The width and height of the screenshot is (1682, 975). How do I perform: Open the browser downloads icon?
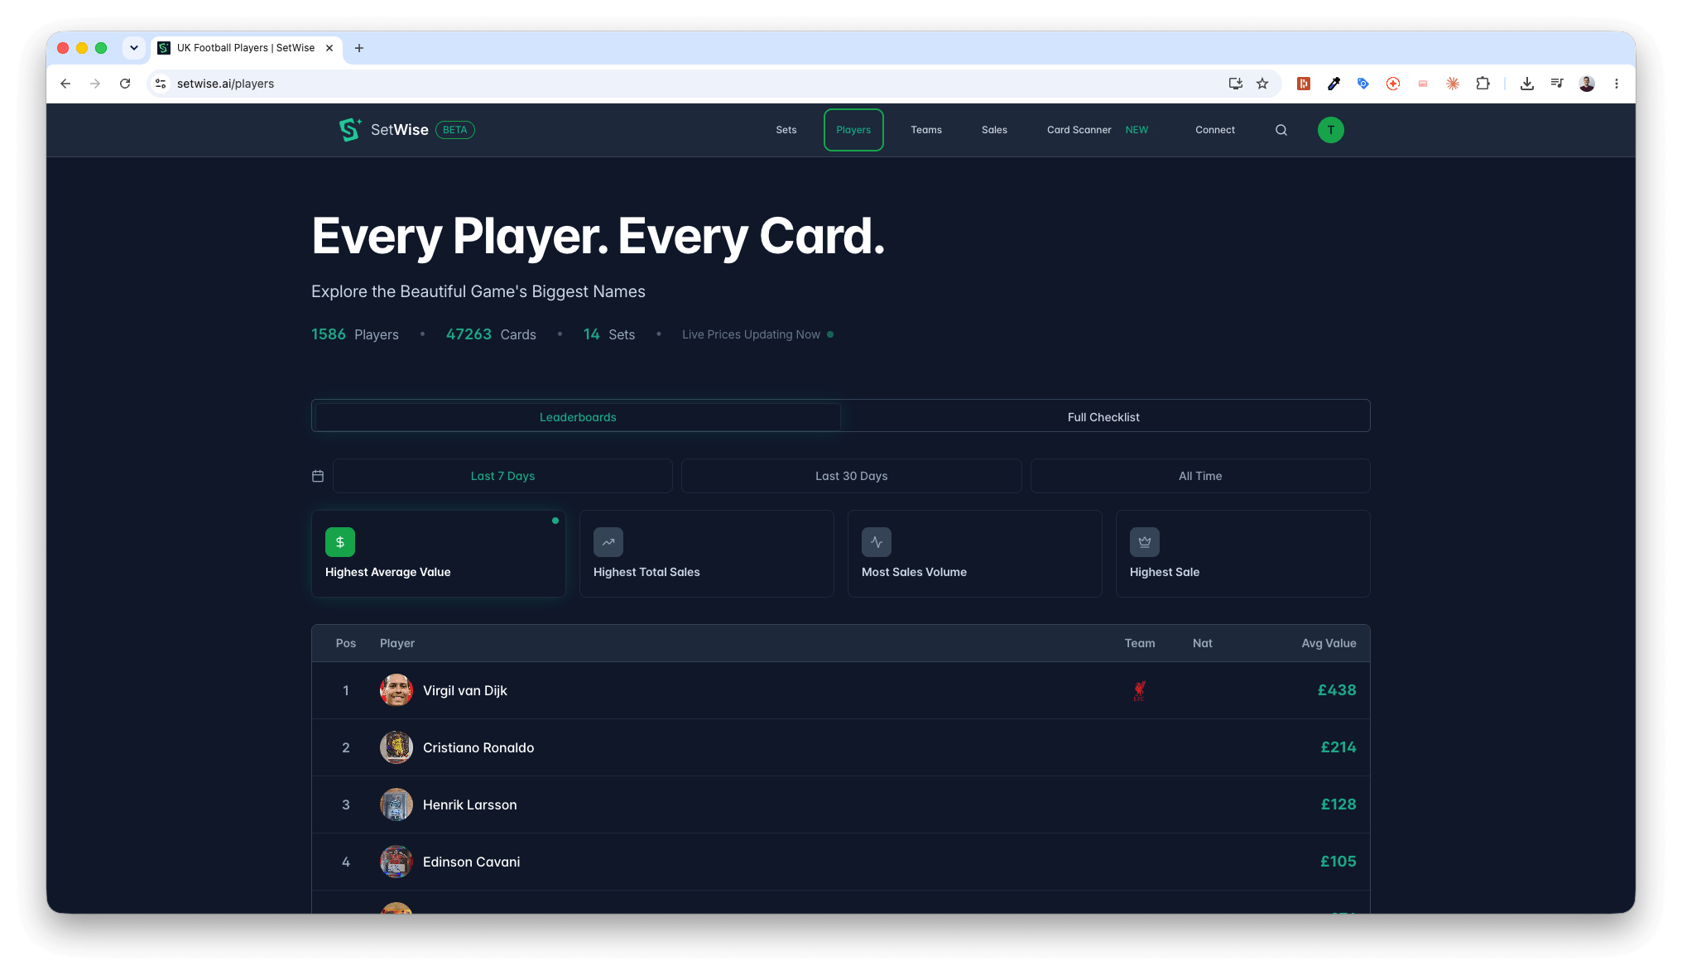[x=1527, y=84]
